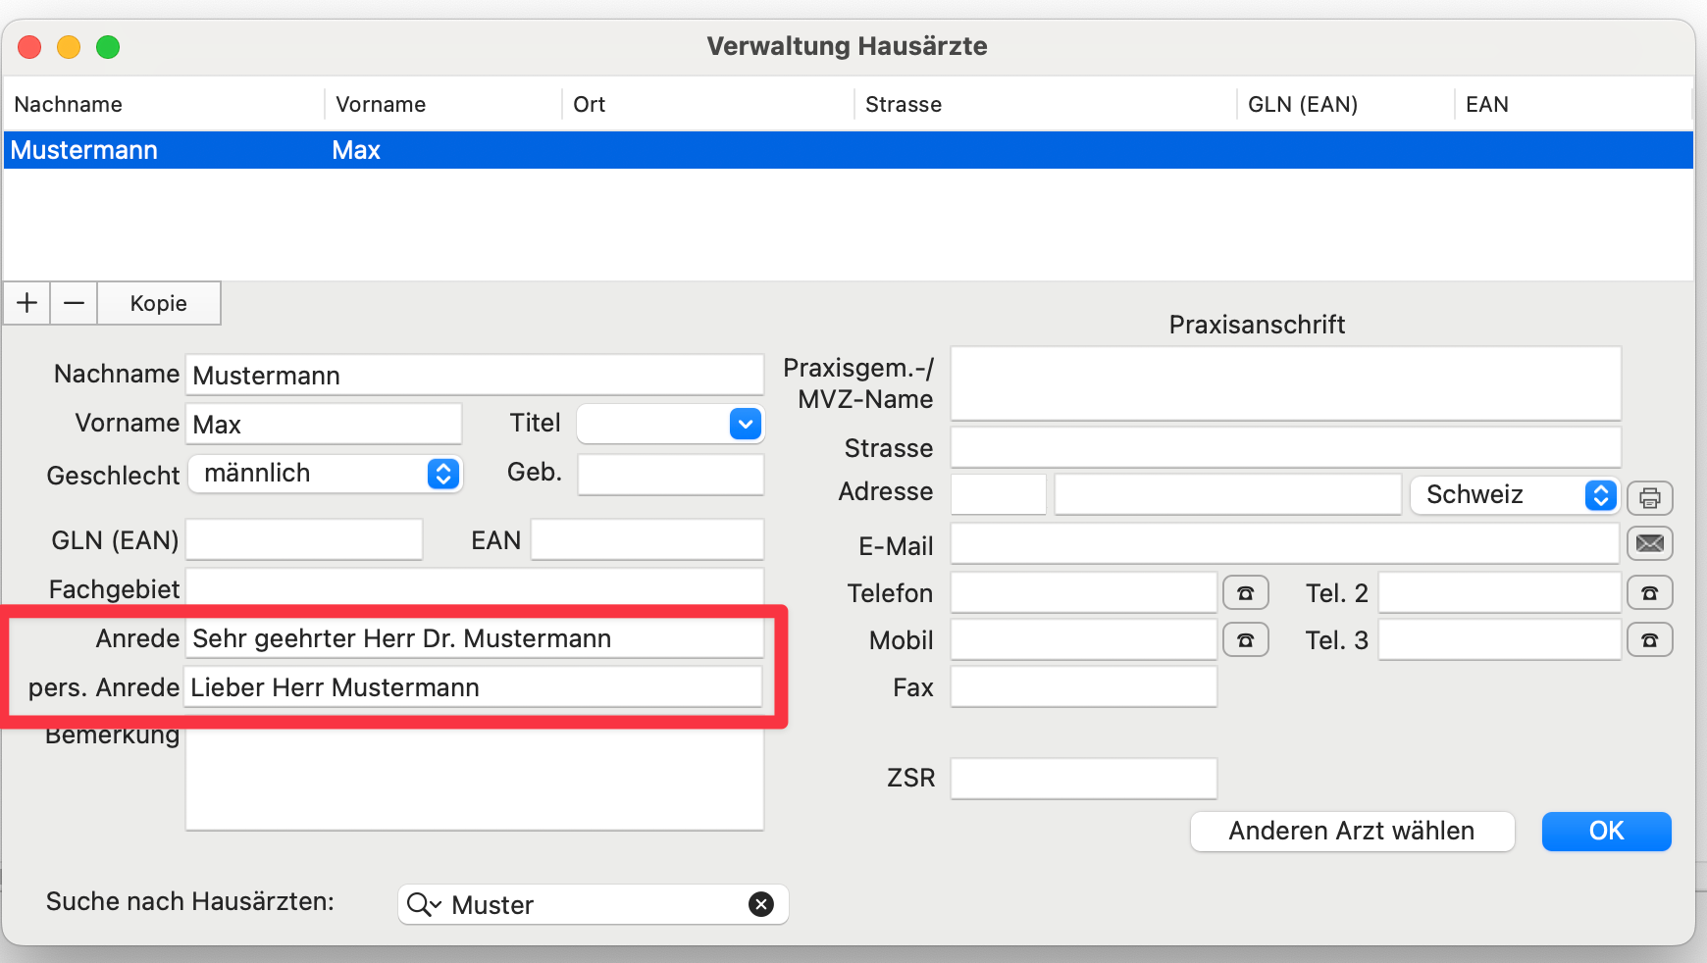The height and width of the screenshot is (963, 1707).
Task: Focus the E-Mail input field
Action: pyautogui.click(x=1285, y=543)
